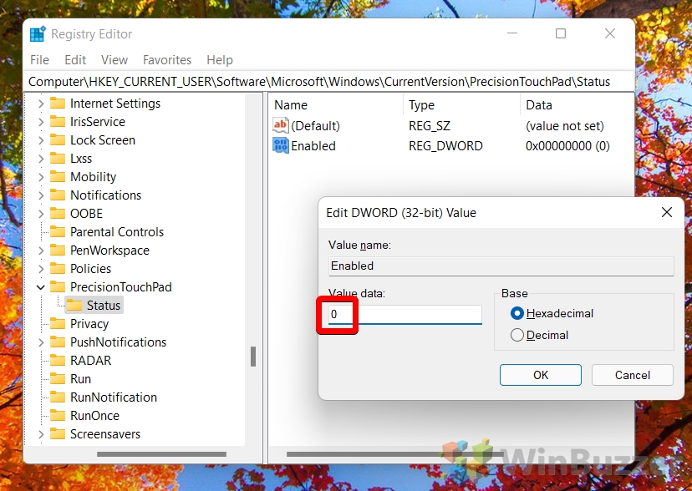Expand the Lock Screen key
The height and width of the screenshot is (491, 692).
pyautogui.click(x=41, y=140)
